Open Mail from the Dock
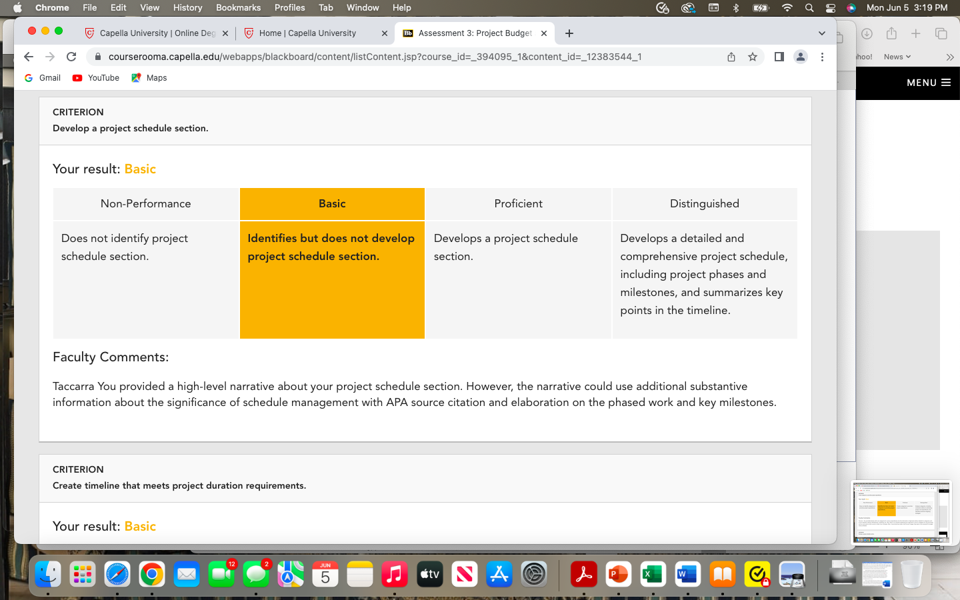Image resolution: width=960 pixels, height=600 pixels. 187,574
